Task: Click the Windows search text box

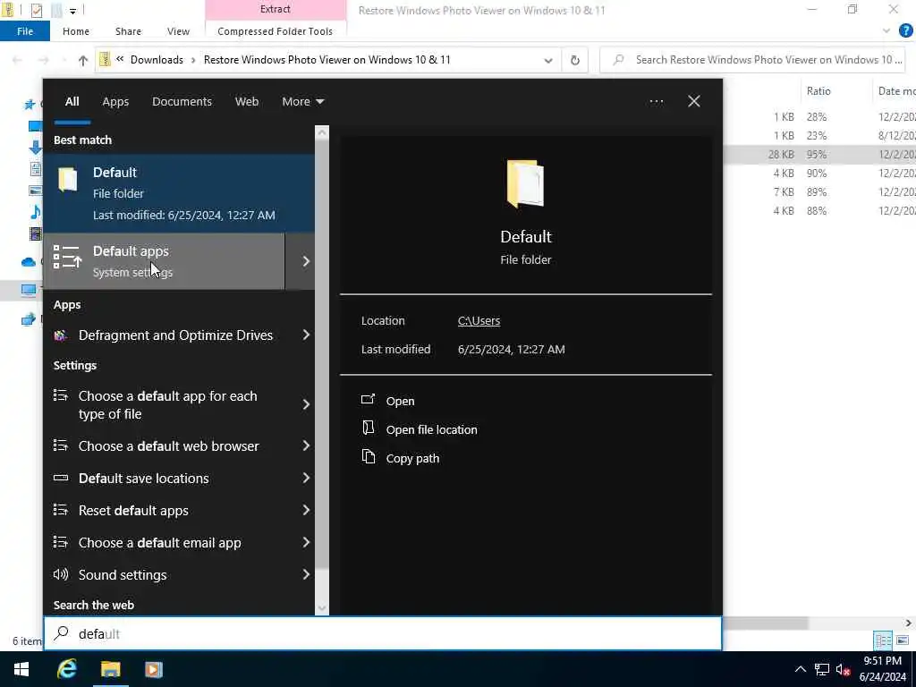Action: coord(383,633)
